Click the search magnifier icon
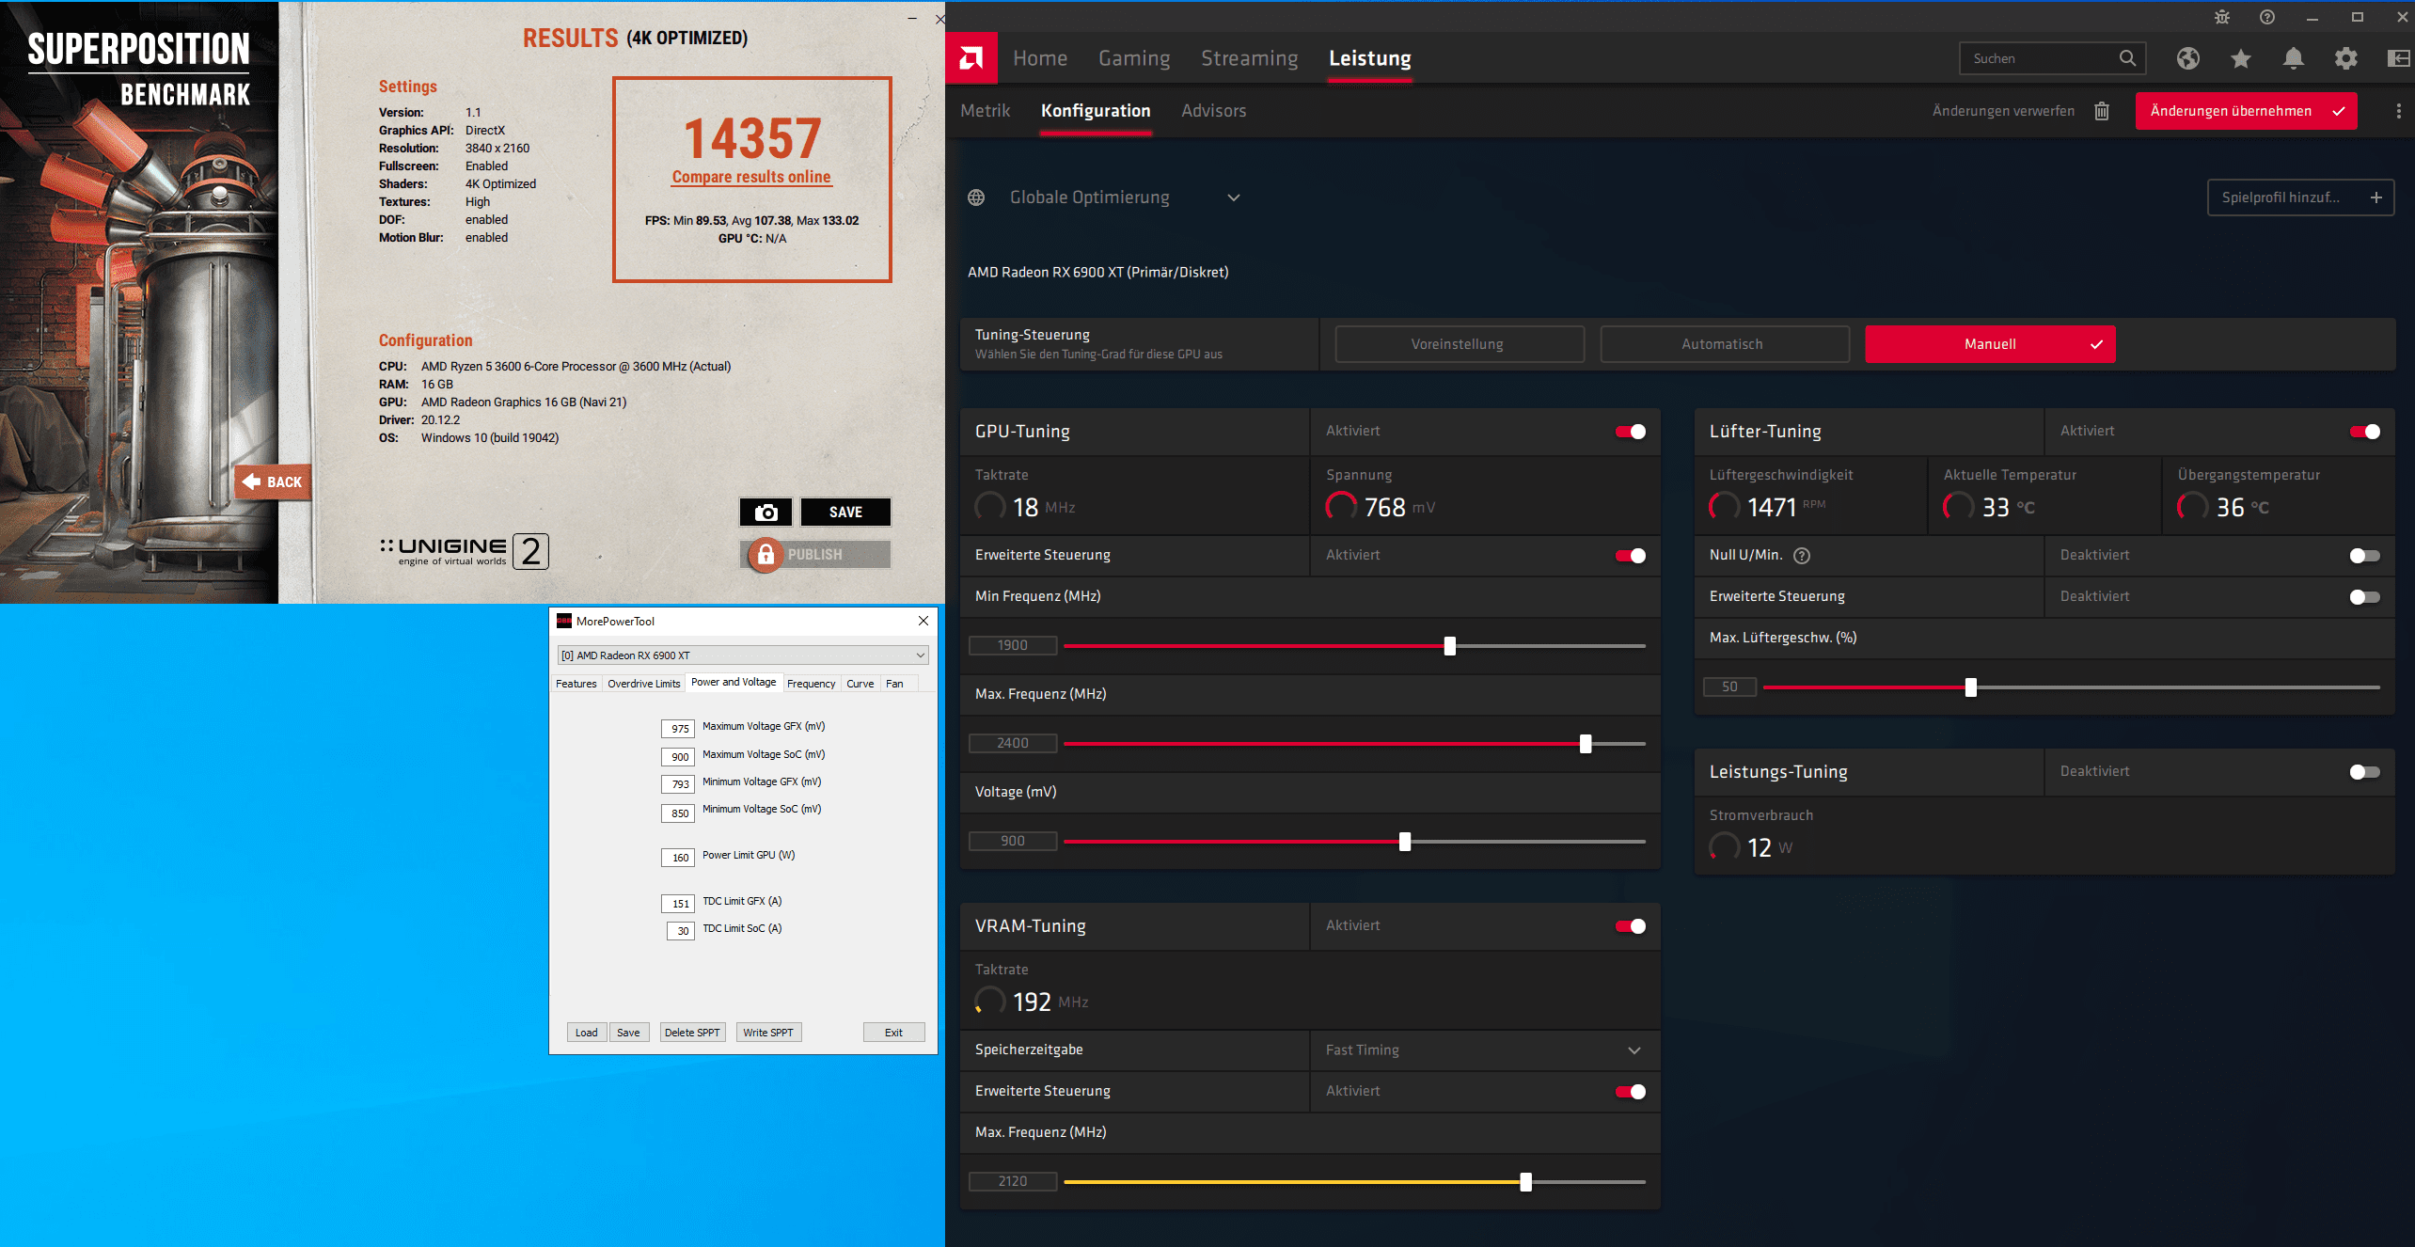The width and height of the screenshot is (2415, 1247). pos(2127,58)
